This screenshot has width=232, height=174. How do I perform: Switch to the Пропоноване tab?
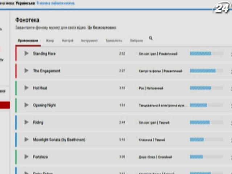point(28,41)
